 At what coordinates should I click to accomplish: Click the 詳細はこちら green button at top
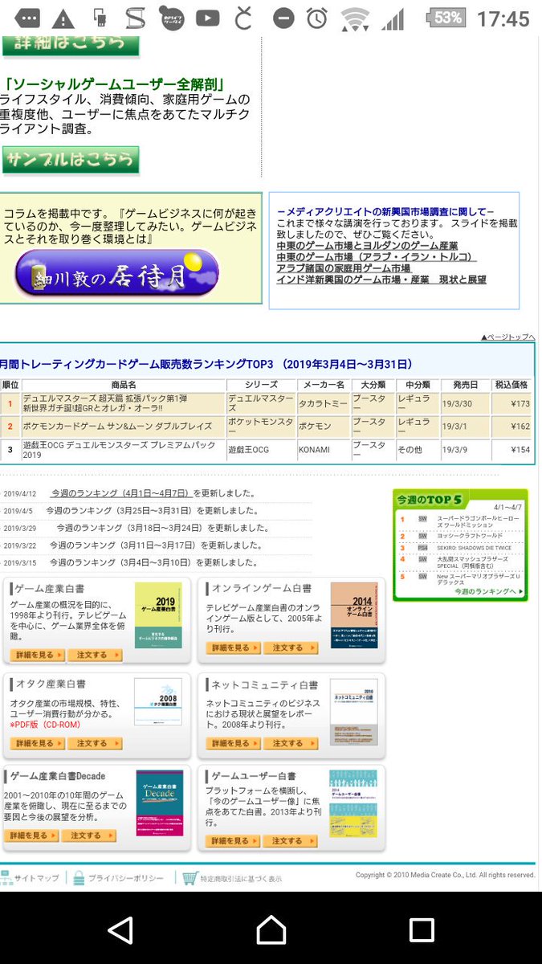click(x=70, y=44)
